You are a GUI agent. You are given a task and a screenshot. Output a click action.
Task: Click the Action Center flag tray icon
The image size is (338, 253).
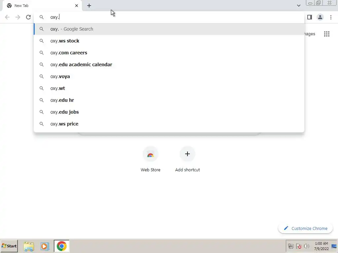pos(299,246)
